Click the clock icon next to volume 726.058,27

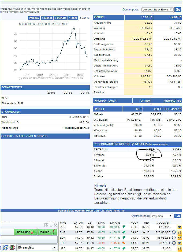[x=174, y=232]
